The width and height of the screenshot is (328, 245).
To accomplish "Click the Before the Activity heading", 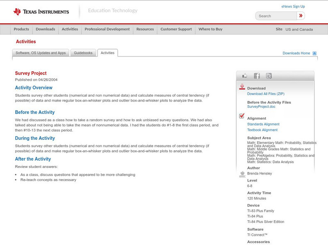I will (x=35, y=112).
